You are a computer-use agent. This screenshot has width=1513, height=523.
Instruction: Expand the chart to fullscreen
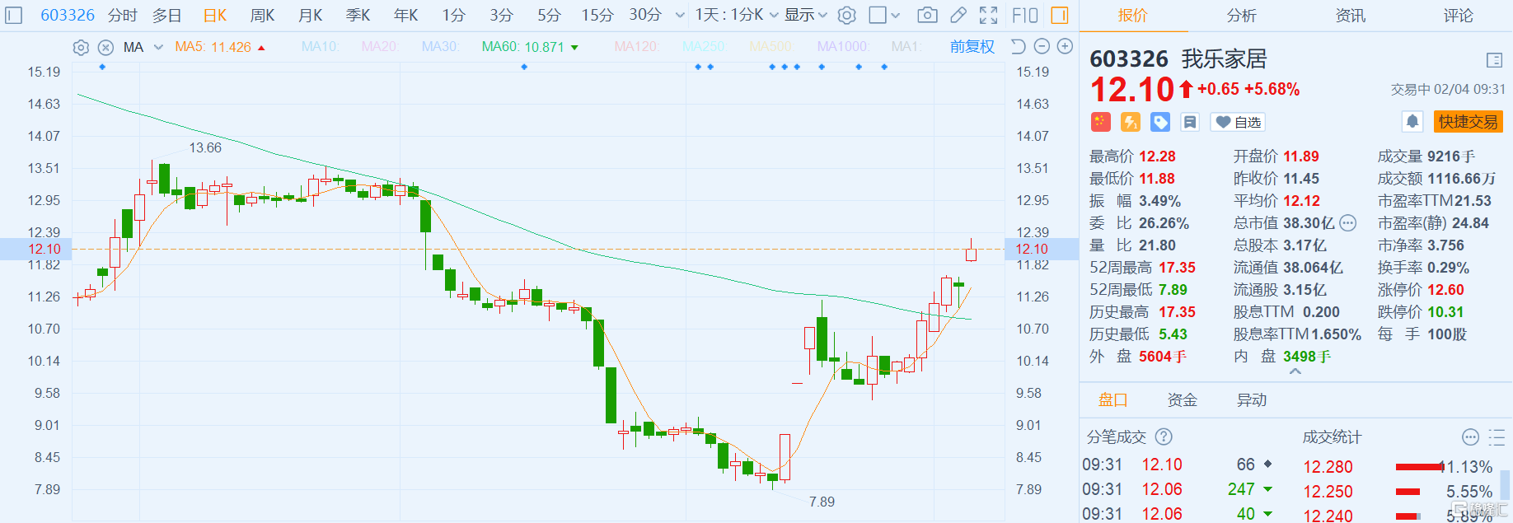[x=989, y=15]
